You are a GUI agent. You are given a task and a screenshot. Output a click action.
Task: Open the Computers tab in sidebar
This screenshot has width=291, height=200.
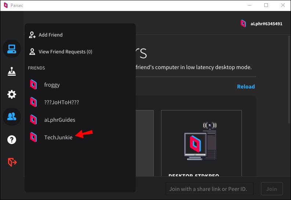(x=12, y=49)
